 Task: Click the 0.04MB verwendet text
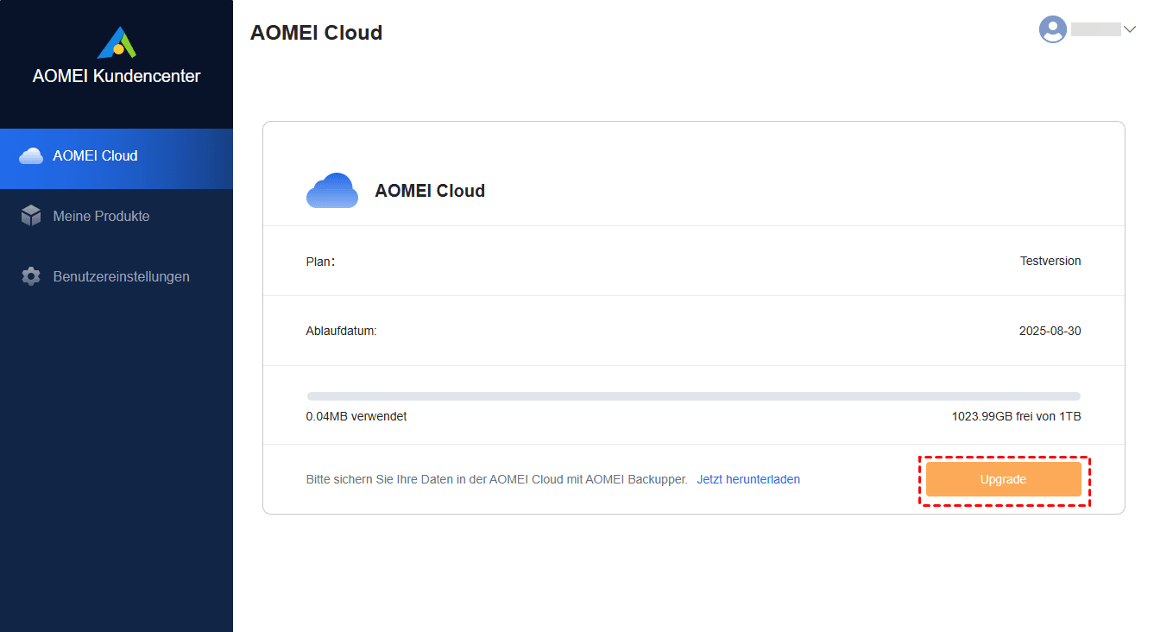(x=356, y=416)
